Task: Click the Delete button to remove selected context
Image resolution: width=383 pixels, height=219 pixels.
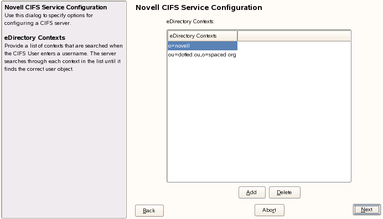Action: point(284,192)
